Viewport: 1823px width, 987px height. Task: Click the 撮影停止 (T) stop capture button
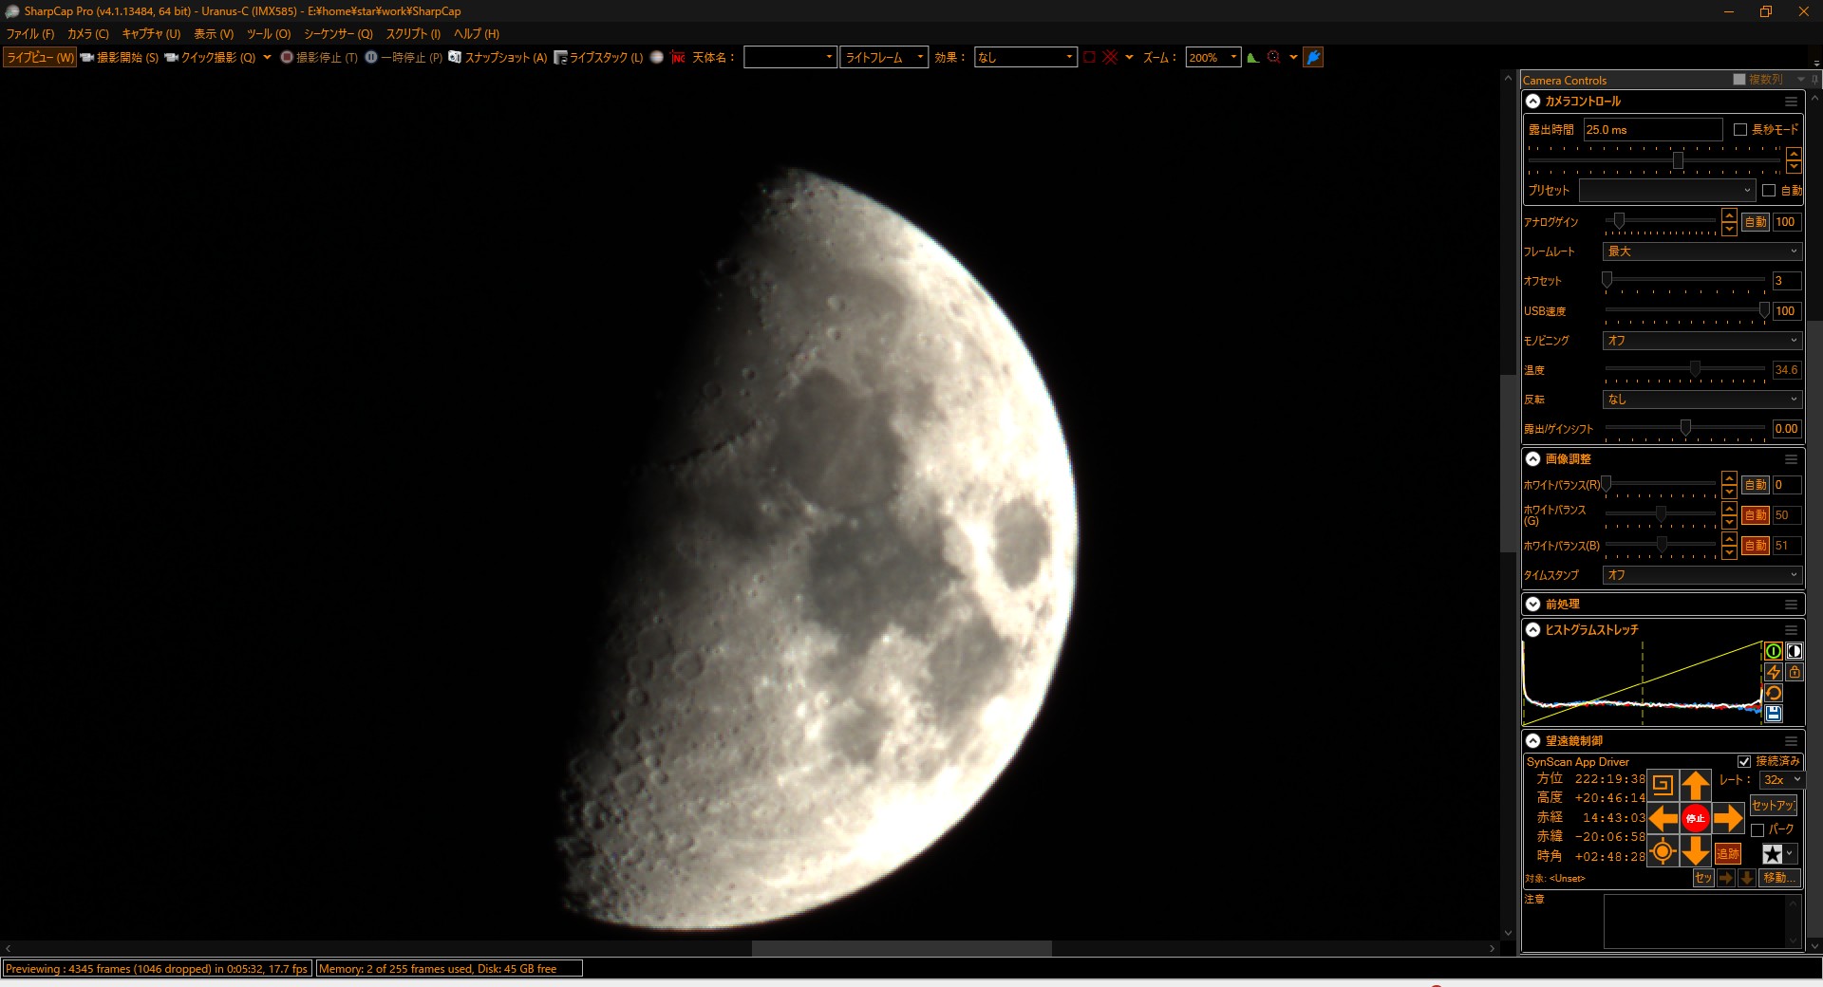[x=319, y=58]
